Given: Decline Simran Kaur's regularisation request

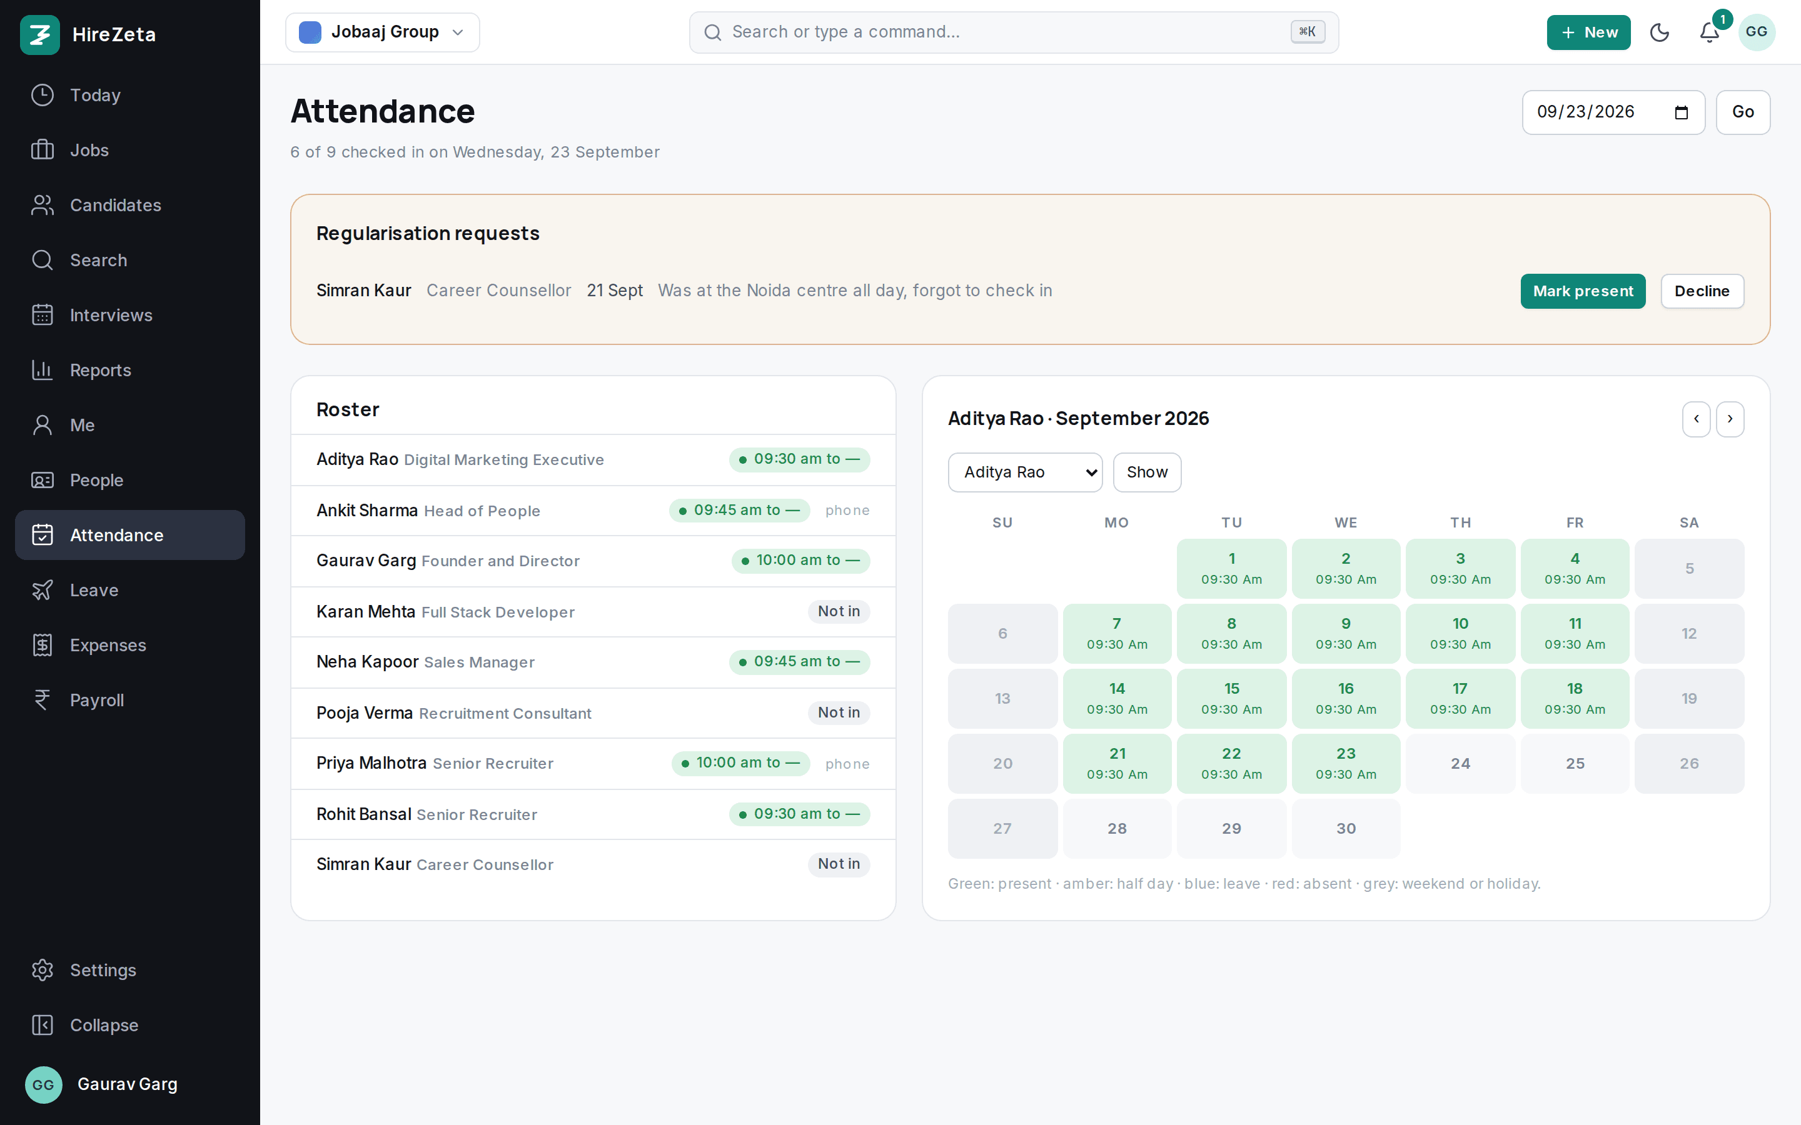Looking at the screenshot, I should tap(1702, 291).
